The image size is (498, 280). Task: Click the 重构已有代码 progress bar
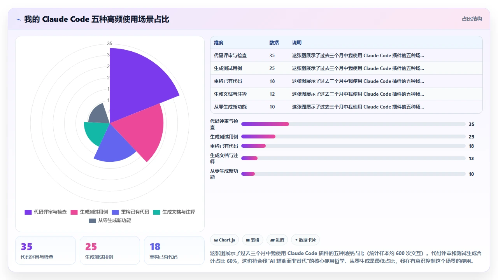pyautogui.click(x=353, y=146)
